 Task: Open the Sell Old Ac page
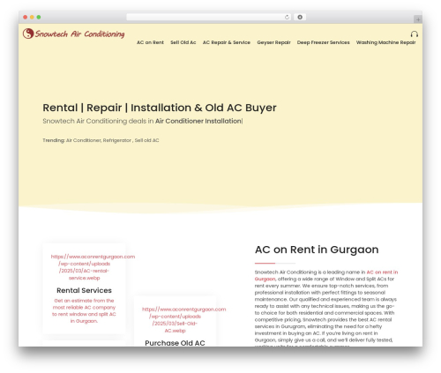click(183, 42)
